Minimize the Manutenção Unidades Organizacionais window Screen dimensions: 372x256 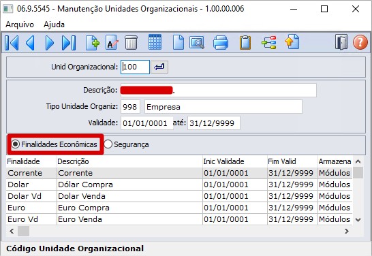[x=294, y=9]
